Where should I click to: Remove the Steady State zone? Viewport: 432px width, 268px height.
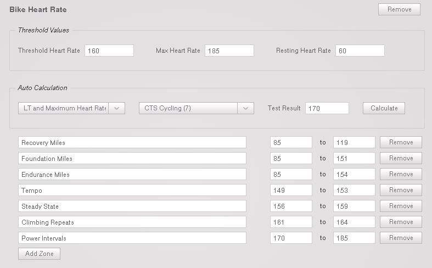tap(401, 206)
